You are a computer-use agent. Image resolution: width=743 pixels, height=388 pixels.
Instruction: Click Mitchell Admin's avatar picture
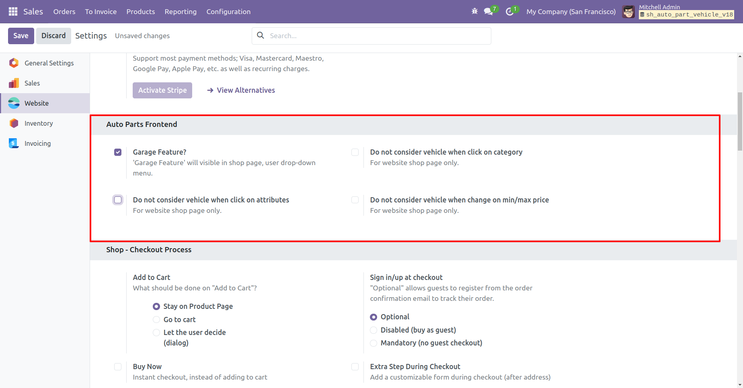pos(628,12)
